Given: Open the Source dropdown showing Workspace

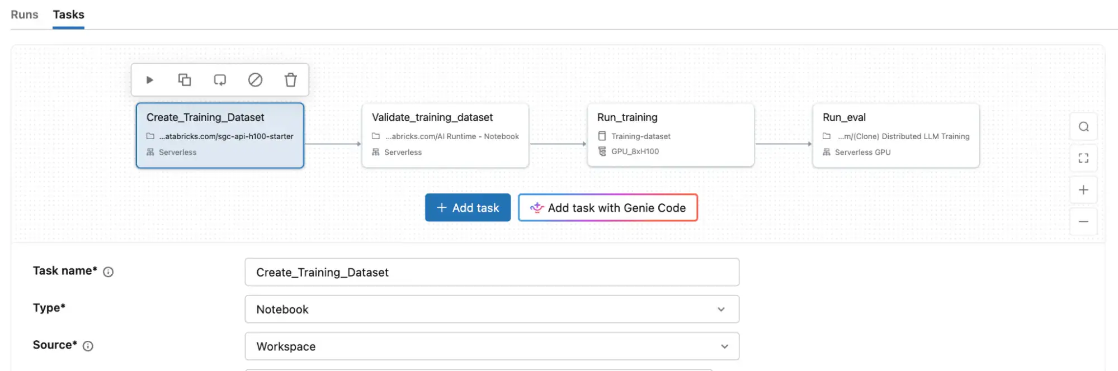Looking at the screenshot, I should coord(492,346).
